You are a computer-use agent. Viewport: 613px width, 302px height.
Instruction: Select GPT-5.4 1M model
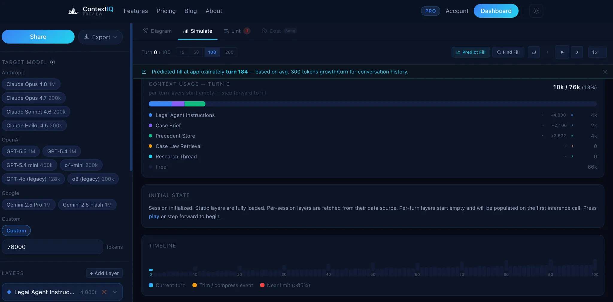(x=62, y=151)
